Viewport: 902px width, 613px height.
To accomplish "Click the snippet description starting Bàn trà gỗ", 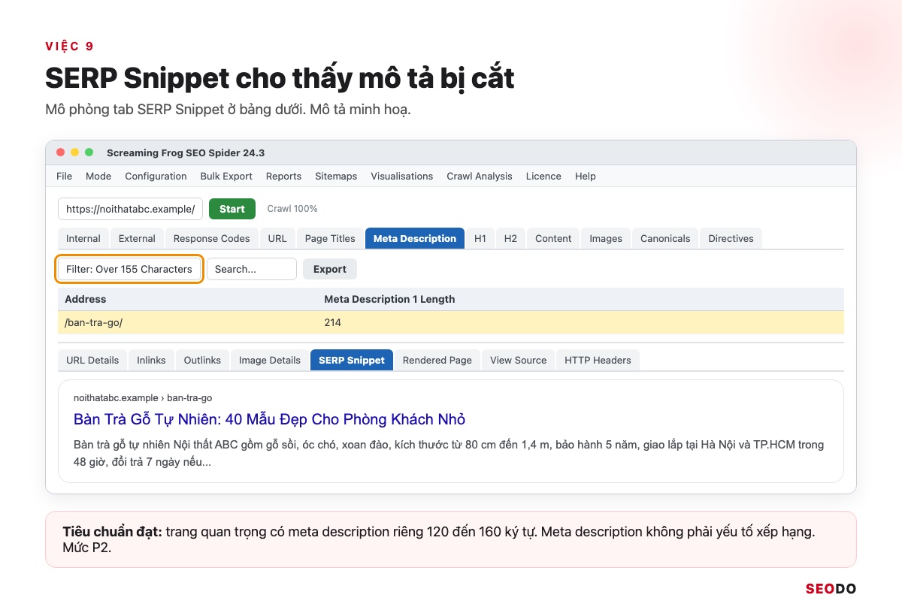I will click(x=449, y=453).
